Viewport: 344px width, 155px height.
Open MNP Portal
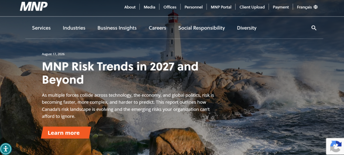[x=221, y=7]
